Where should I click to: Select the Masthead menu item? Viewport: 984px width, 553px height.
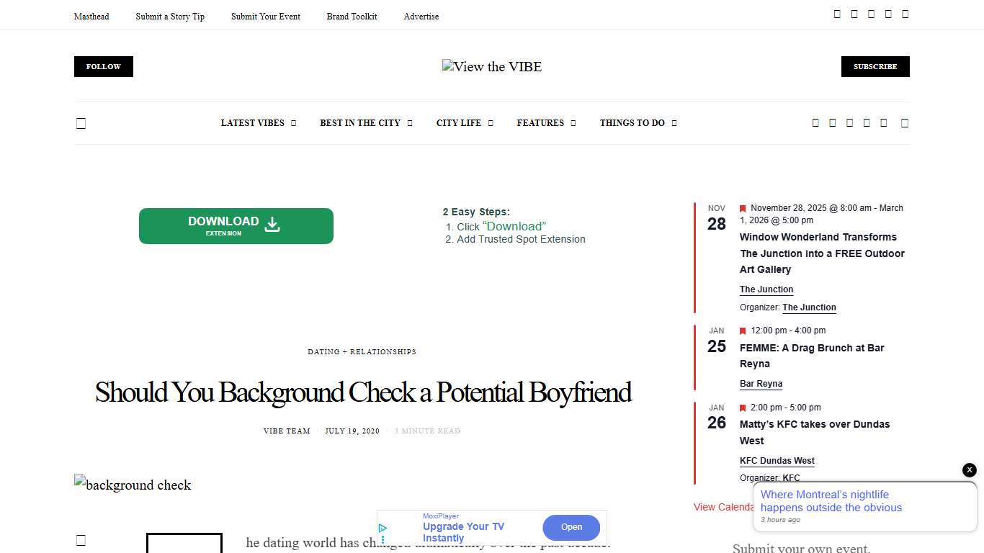(x=91, y=16)
